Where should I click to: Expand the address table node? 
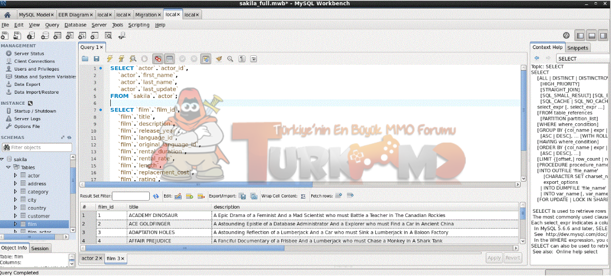16,184
